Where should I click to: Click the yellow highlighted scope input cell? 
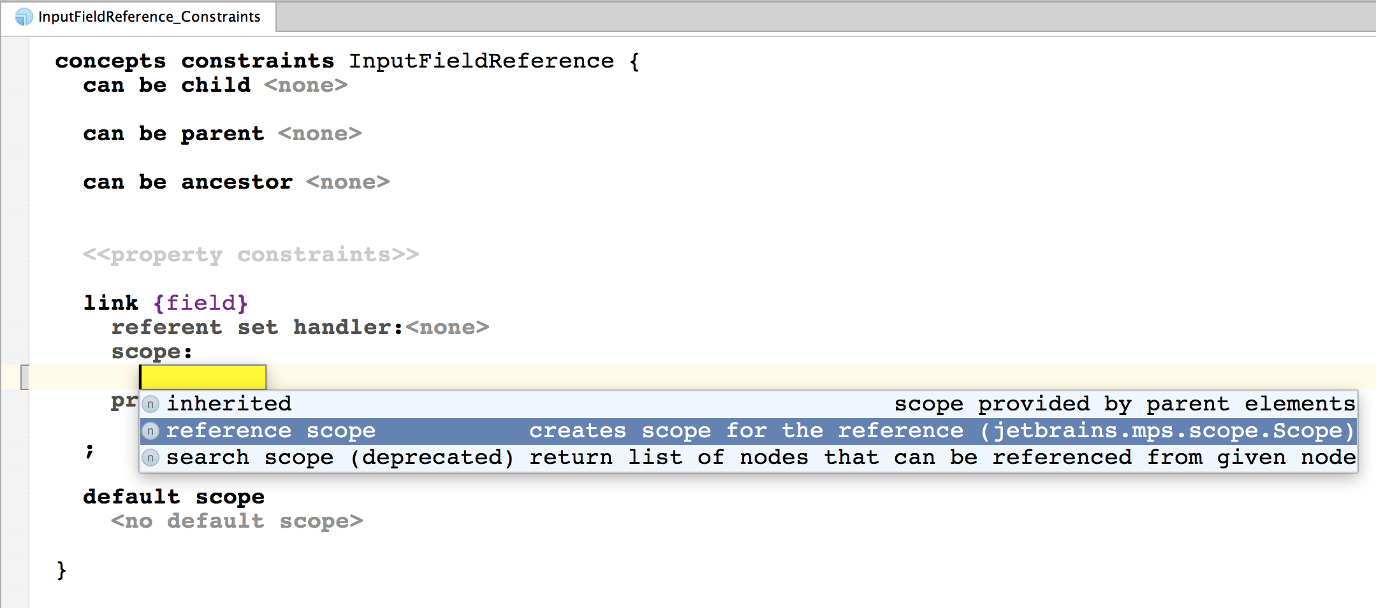pyautogui.click(x=203, y=377)
